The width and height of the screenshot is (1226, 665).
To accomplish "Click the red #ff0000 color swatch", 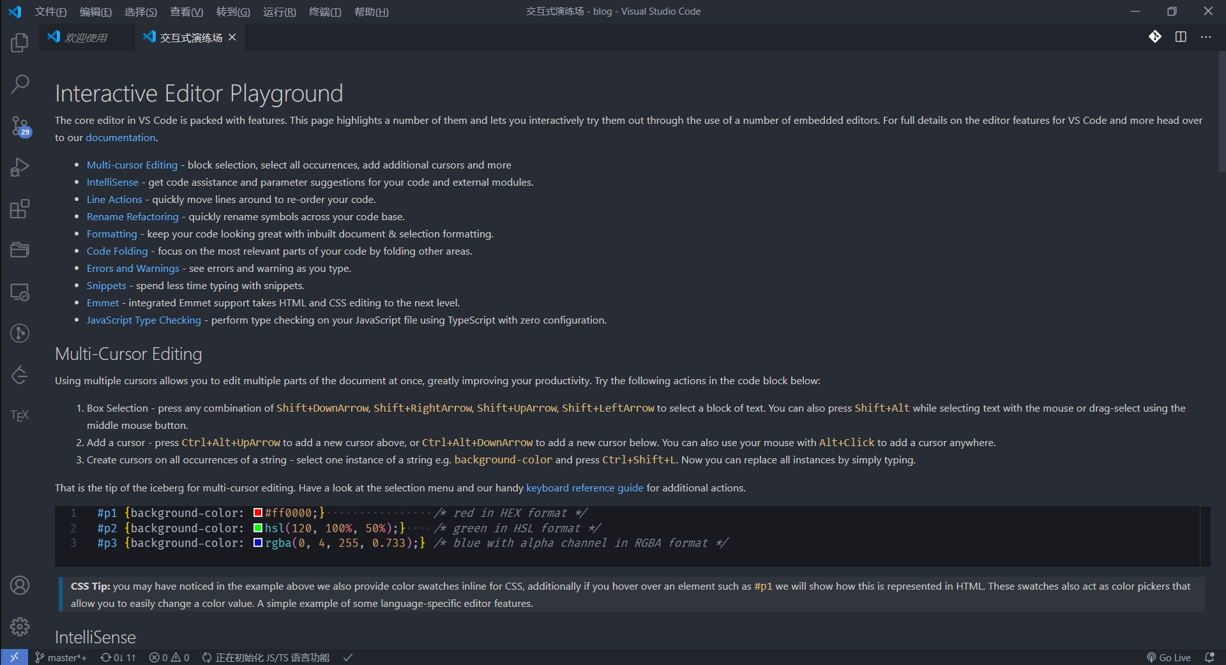I will pos(258,513).
